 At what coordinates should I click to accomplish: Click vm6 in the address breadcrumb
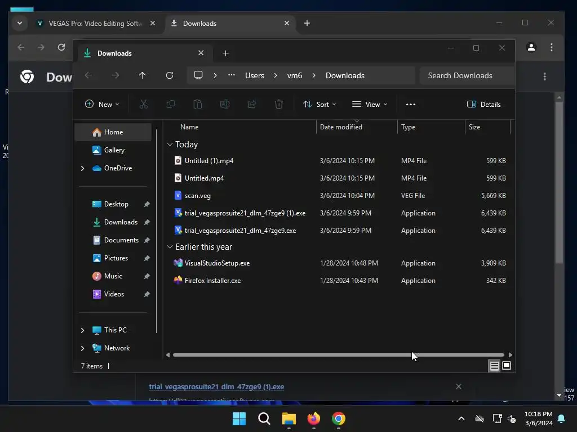tap(295, 75)
